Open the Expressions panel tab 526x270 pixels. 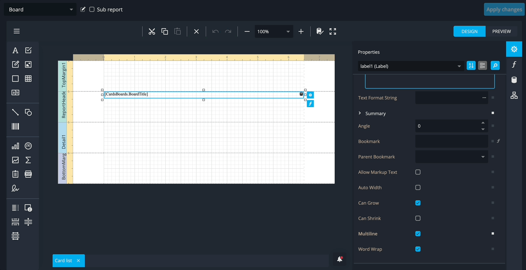click(514, 64)
